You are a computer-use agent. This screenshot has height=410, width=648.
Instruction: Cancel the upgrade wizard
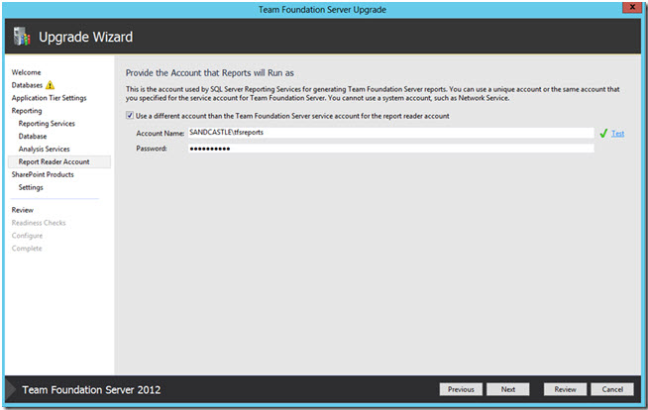[612, 389]
